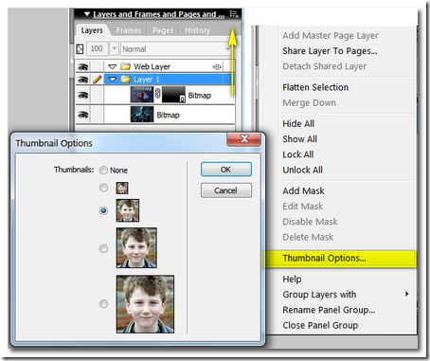Collapse the panel group title triangle
430x361 pixels.
(x=87, y=14)
